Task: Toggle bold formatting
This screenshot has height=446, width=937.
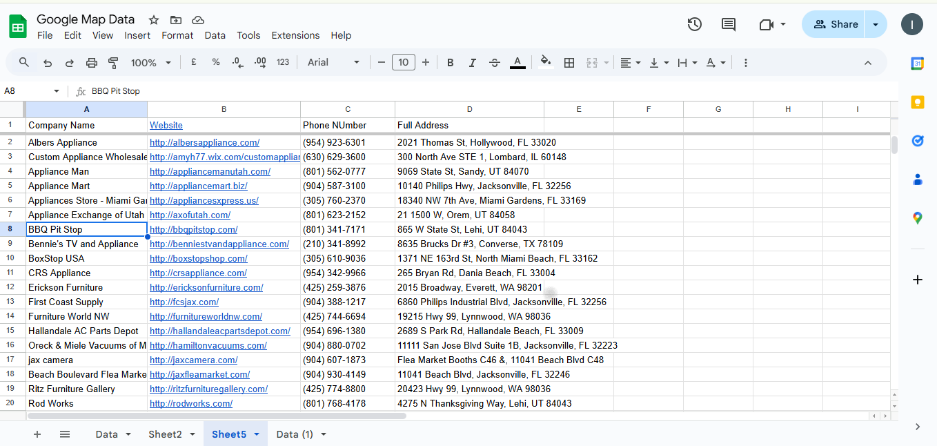Action: [451, 63]
